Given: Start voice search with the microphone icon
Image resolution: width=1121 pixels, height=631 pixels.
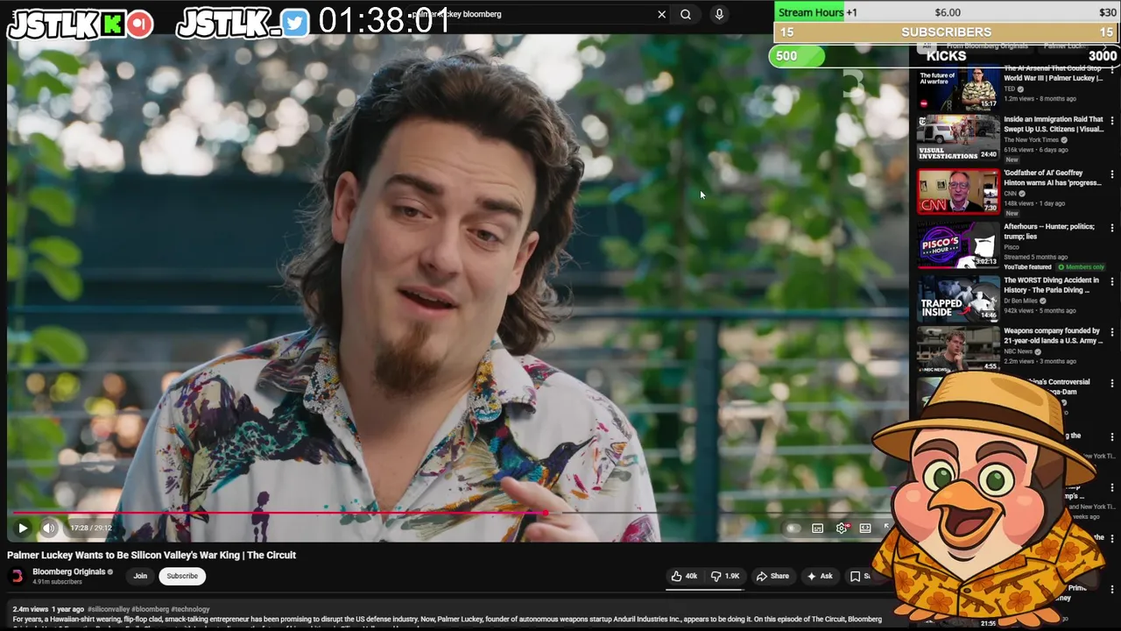Looking at the screenshot, I should (719, 14).
